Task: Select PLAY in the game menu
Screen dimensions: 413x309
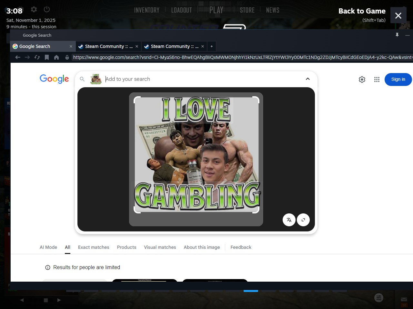Action: (x=216, y=10)
